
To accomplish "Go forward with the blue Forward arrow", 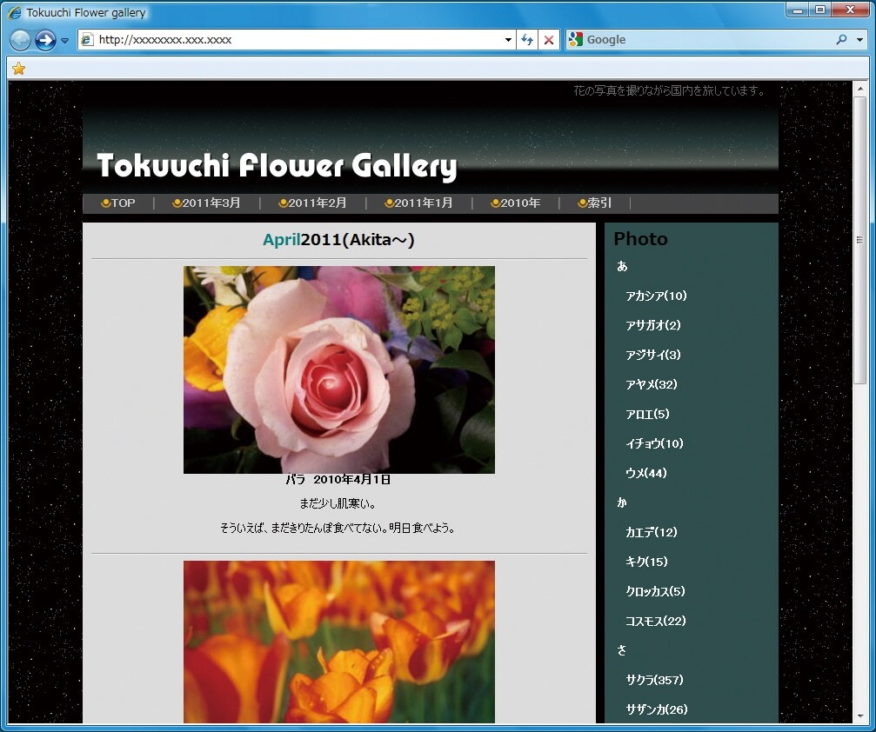I will point(45,40).
